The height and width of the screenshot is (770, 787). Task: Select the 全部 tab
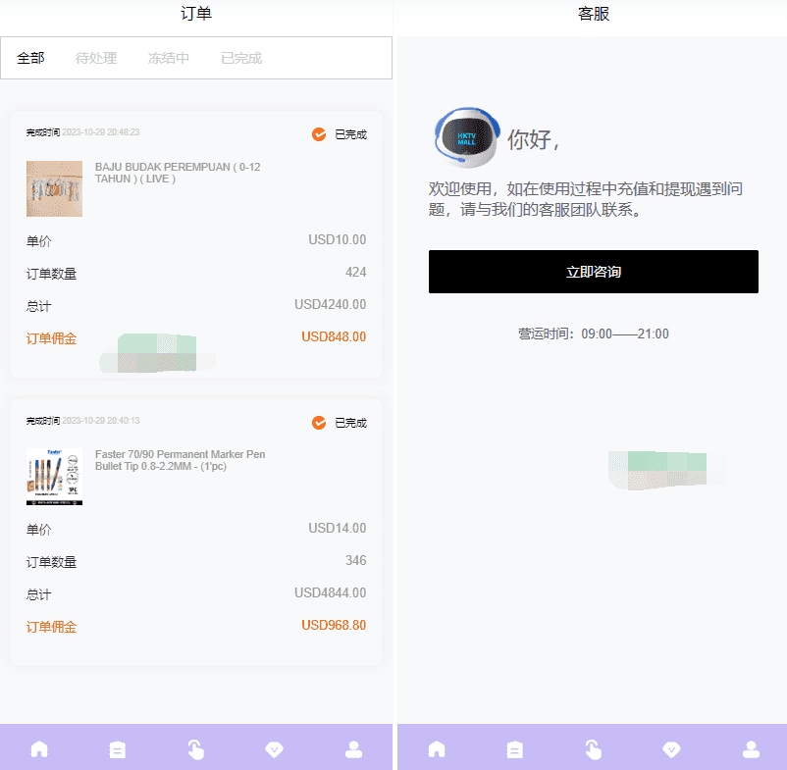[30, 58]
